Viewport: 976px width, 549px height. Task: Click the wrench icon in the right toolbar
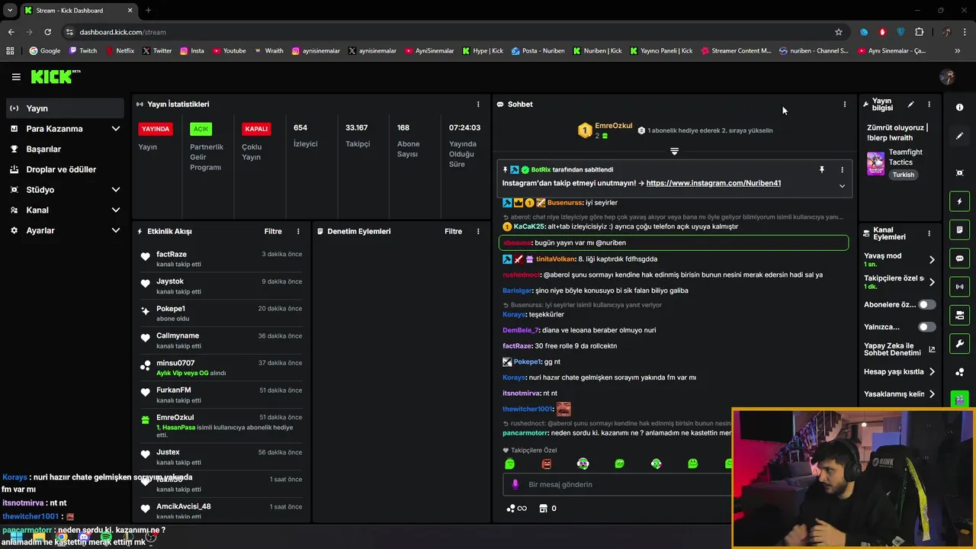[959, 343]
